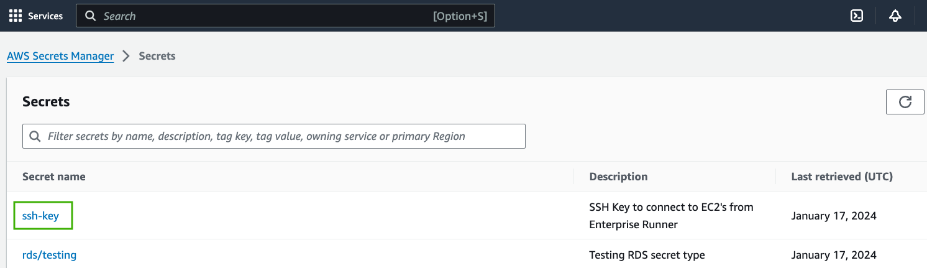This screenshot has height=268, width=927.
Task: Click the Filter secrets by name input
Action: point(274,136)
